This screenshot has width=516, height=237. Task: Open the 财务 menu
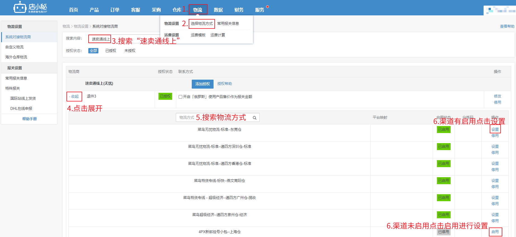coord(239,10)
